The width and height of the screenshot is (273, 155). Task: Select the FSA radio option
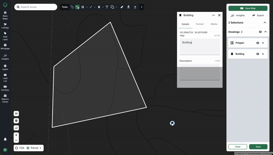click(x=17, y=148)
